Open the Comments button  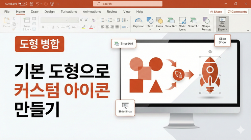pyautogui.click(x=237, y=12)
